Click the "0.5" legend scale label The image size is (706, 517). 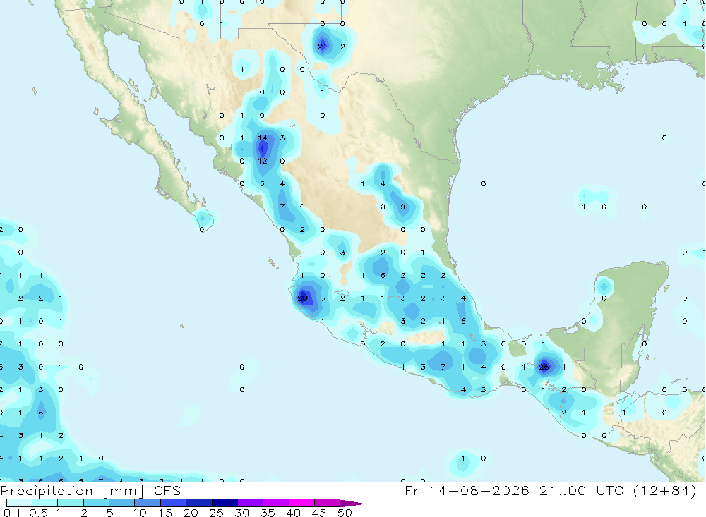click(38, 513)
